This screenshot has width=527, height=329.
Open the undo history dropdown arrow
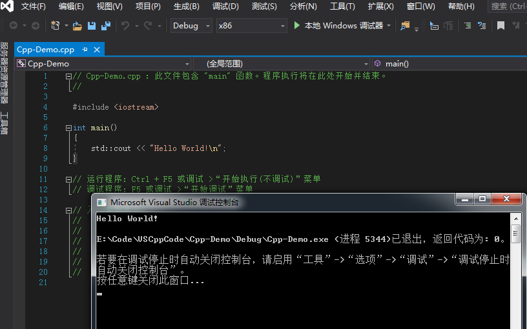(137, 26)
